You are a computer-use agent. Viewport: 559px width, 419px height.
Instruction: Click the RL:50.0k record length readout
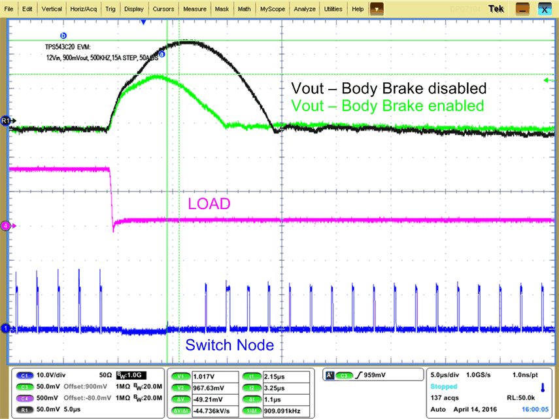pyautogui.click(x=521, y=397)
